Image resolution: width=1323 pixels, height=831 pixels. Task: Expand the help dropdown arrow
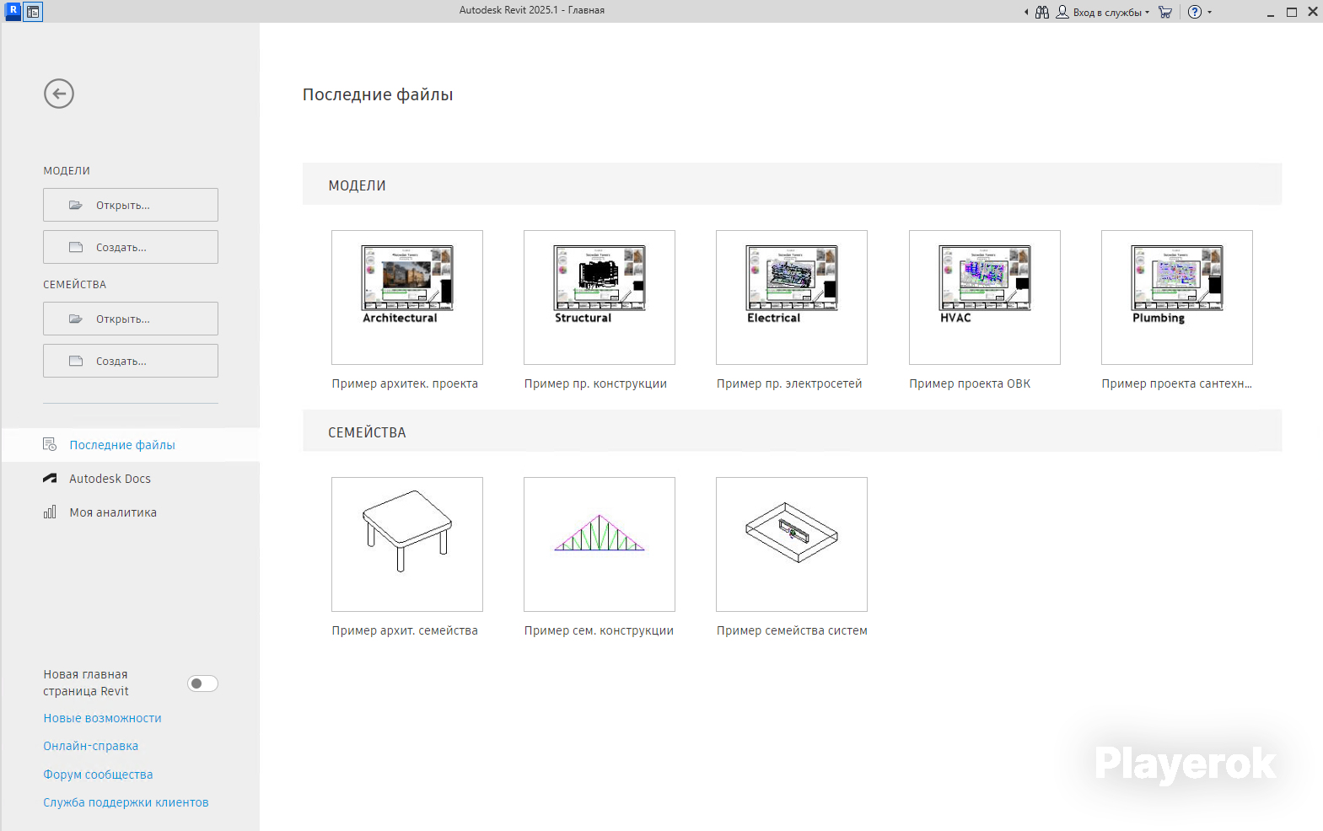click(1209, 12)
